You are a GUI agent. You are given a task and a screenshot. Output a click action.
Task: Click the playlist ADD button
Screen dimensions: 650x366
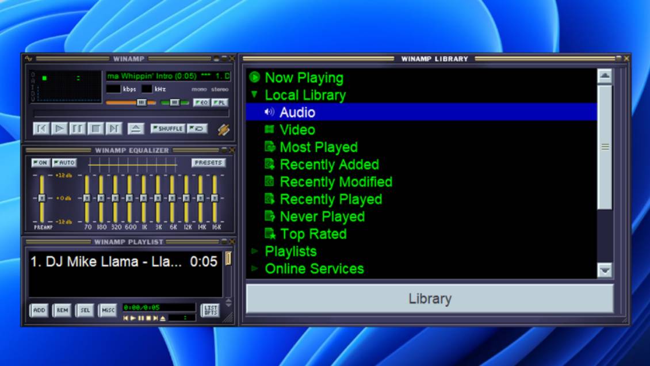point(39,310)
